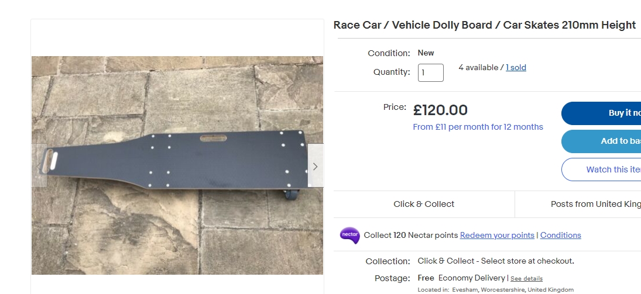Click the next image arrow on gallery

(x=316, y=166)
